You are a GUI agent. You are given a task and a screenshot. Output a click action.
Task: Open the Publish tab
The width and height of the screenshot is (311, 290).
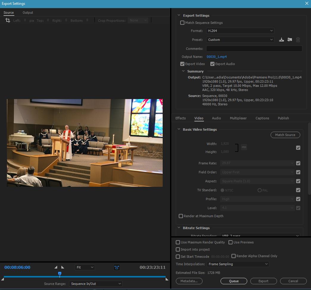click(283, 118)
